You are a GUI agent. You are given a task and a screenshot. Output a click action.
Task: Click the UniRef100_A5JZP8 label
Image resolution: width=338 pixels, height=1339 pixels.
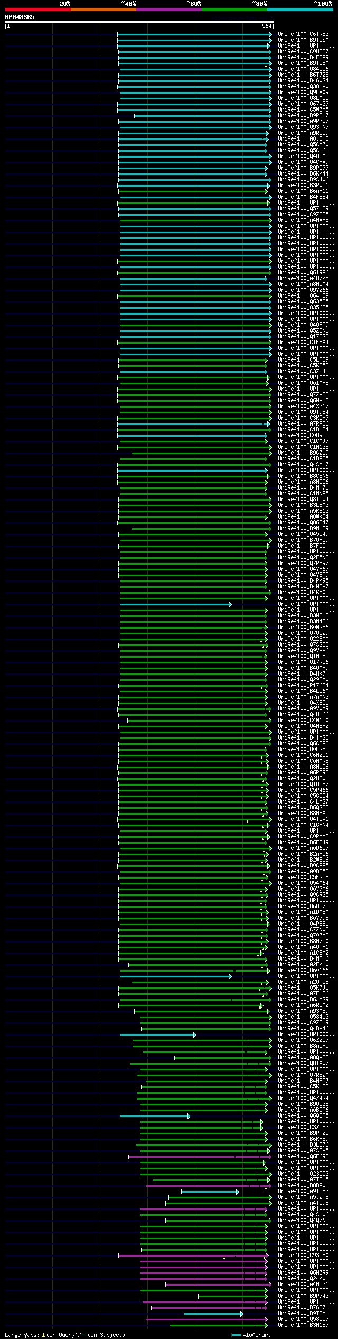(303, 1197)
